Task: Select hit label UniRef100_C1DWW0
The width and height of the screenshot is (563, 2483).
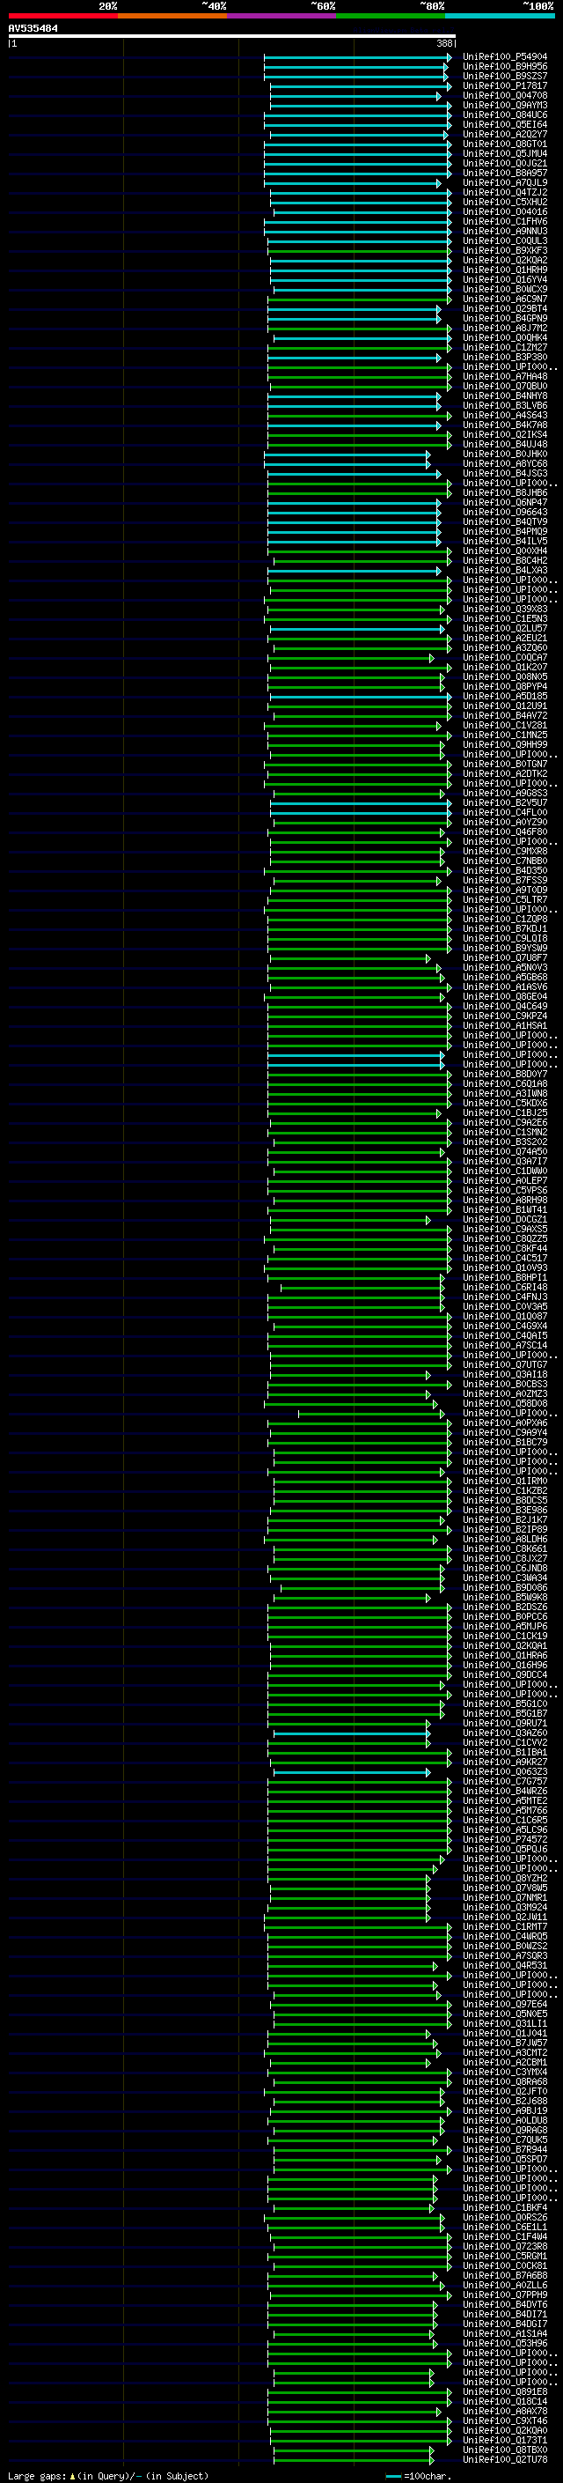Action: coord(504,1171)
